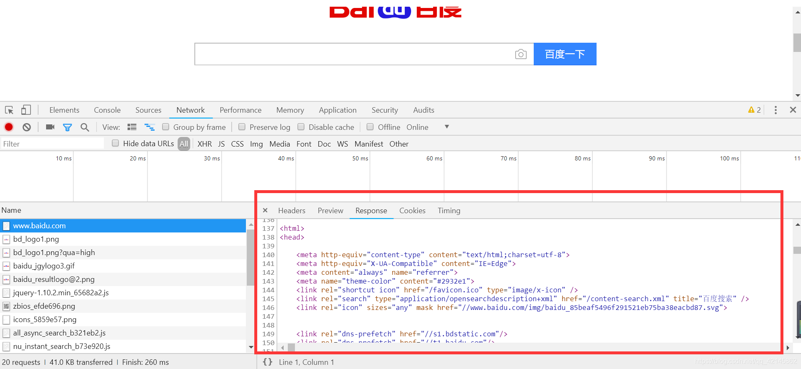Select the Network tab

click(191, 110)
